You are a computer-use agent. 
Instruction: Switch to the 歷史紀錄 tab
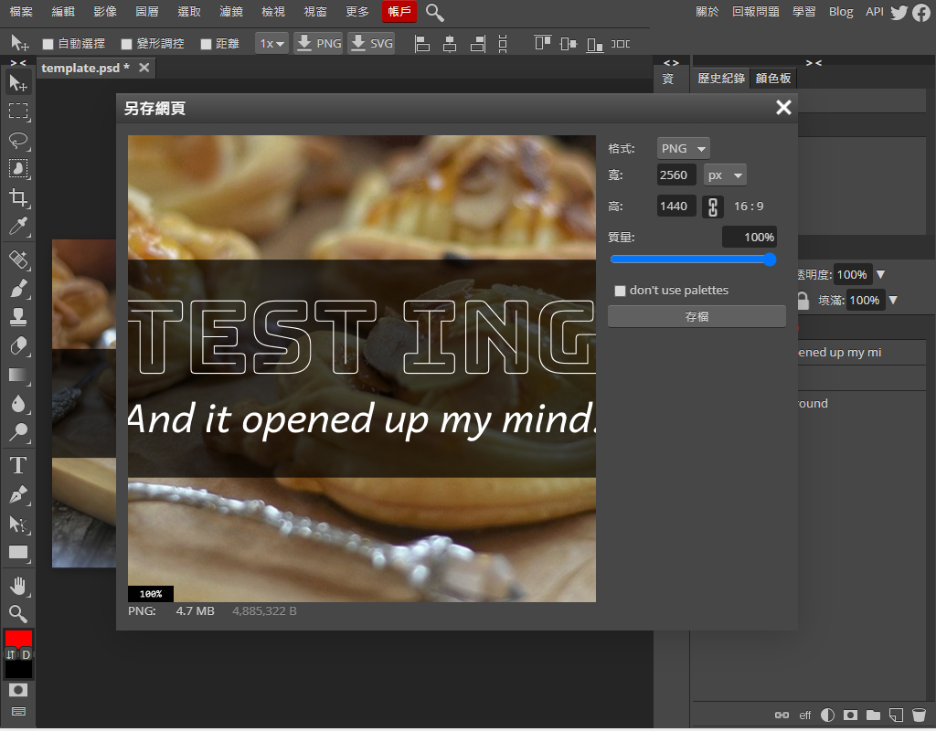point(721,79)
